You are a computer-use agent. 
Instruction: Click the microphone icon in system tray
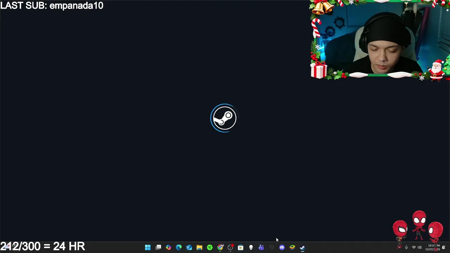[406, 247]
